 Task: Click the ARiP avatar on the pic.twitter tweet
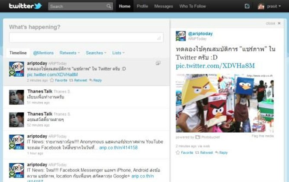coord(16,69)
